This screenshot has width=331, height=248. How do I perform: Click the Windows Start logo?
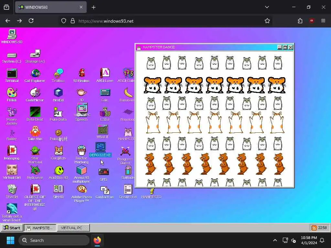10,240
